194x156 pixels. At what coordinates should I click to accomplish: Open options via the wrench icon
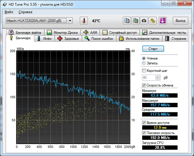tap(152, 21)
